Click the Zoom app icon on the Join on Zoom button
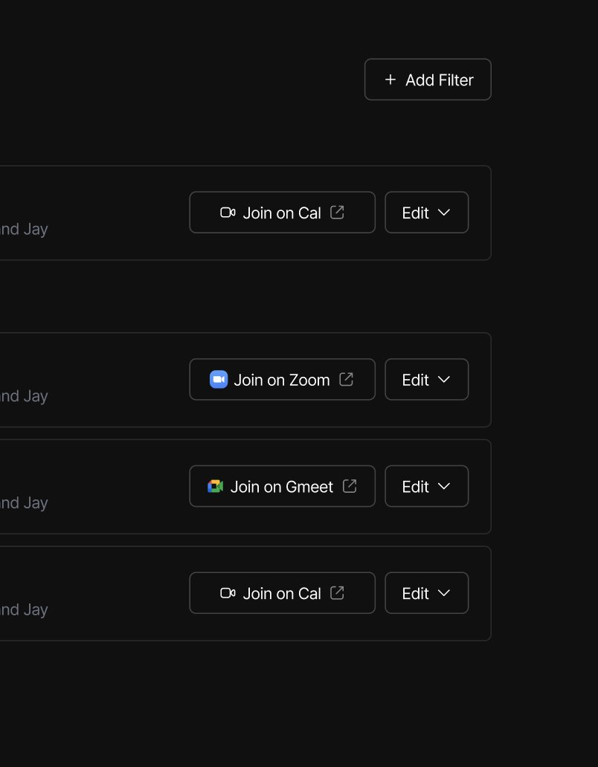 coord(217,379)
